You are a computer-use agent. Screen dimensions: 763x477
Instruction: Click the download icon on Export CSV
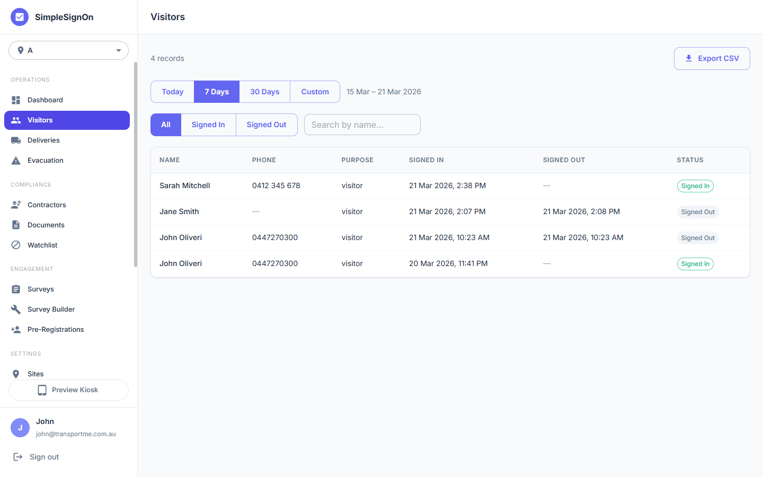click(689, 58)
